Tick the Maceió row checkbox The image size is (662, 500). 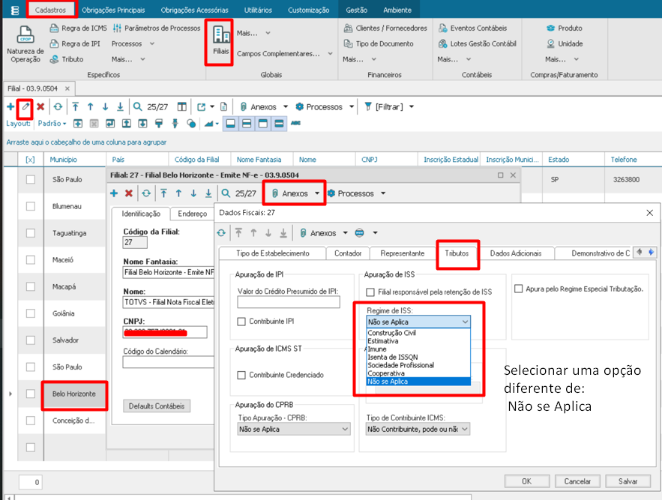tap(31, 259)
